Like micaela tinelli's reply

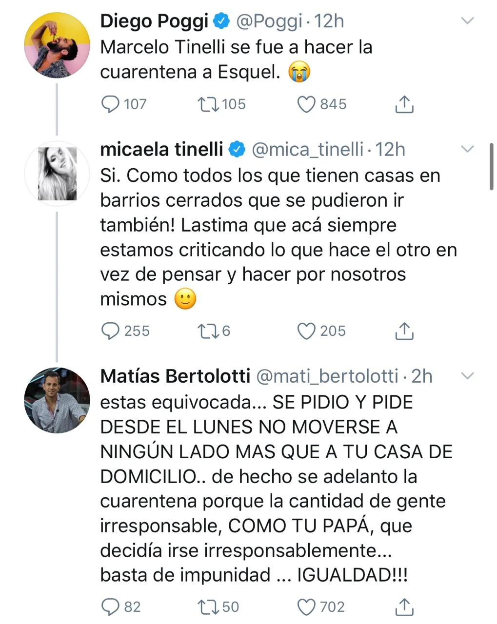[306, 331]
